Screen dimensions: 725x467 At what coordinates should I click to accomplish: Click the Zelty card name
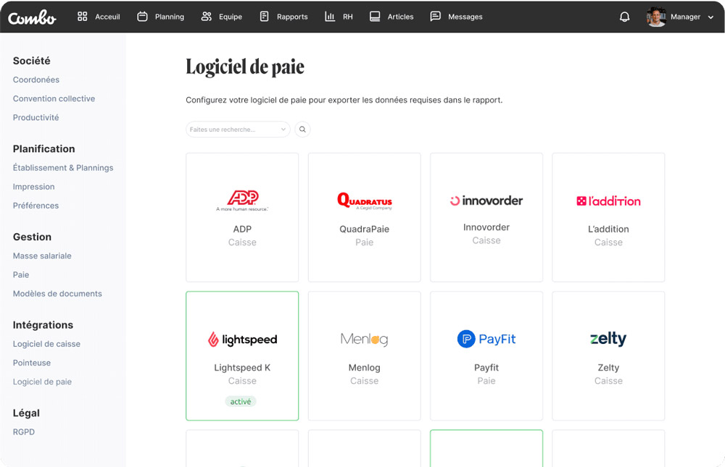608,368
